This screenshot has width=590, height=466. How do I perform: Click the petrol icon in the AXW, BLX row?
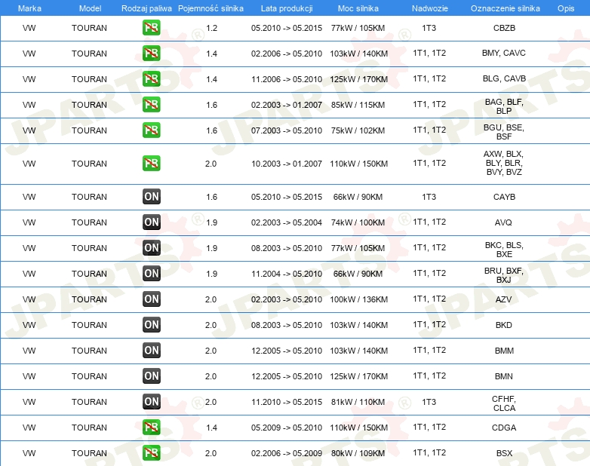click(151, 163)
